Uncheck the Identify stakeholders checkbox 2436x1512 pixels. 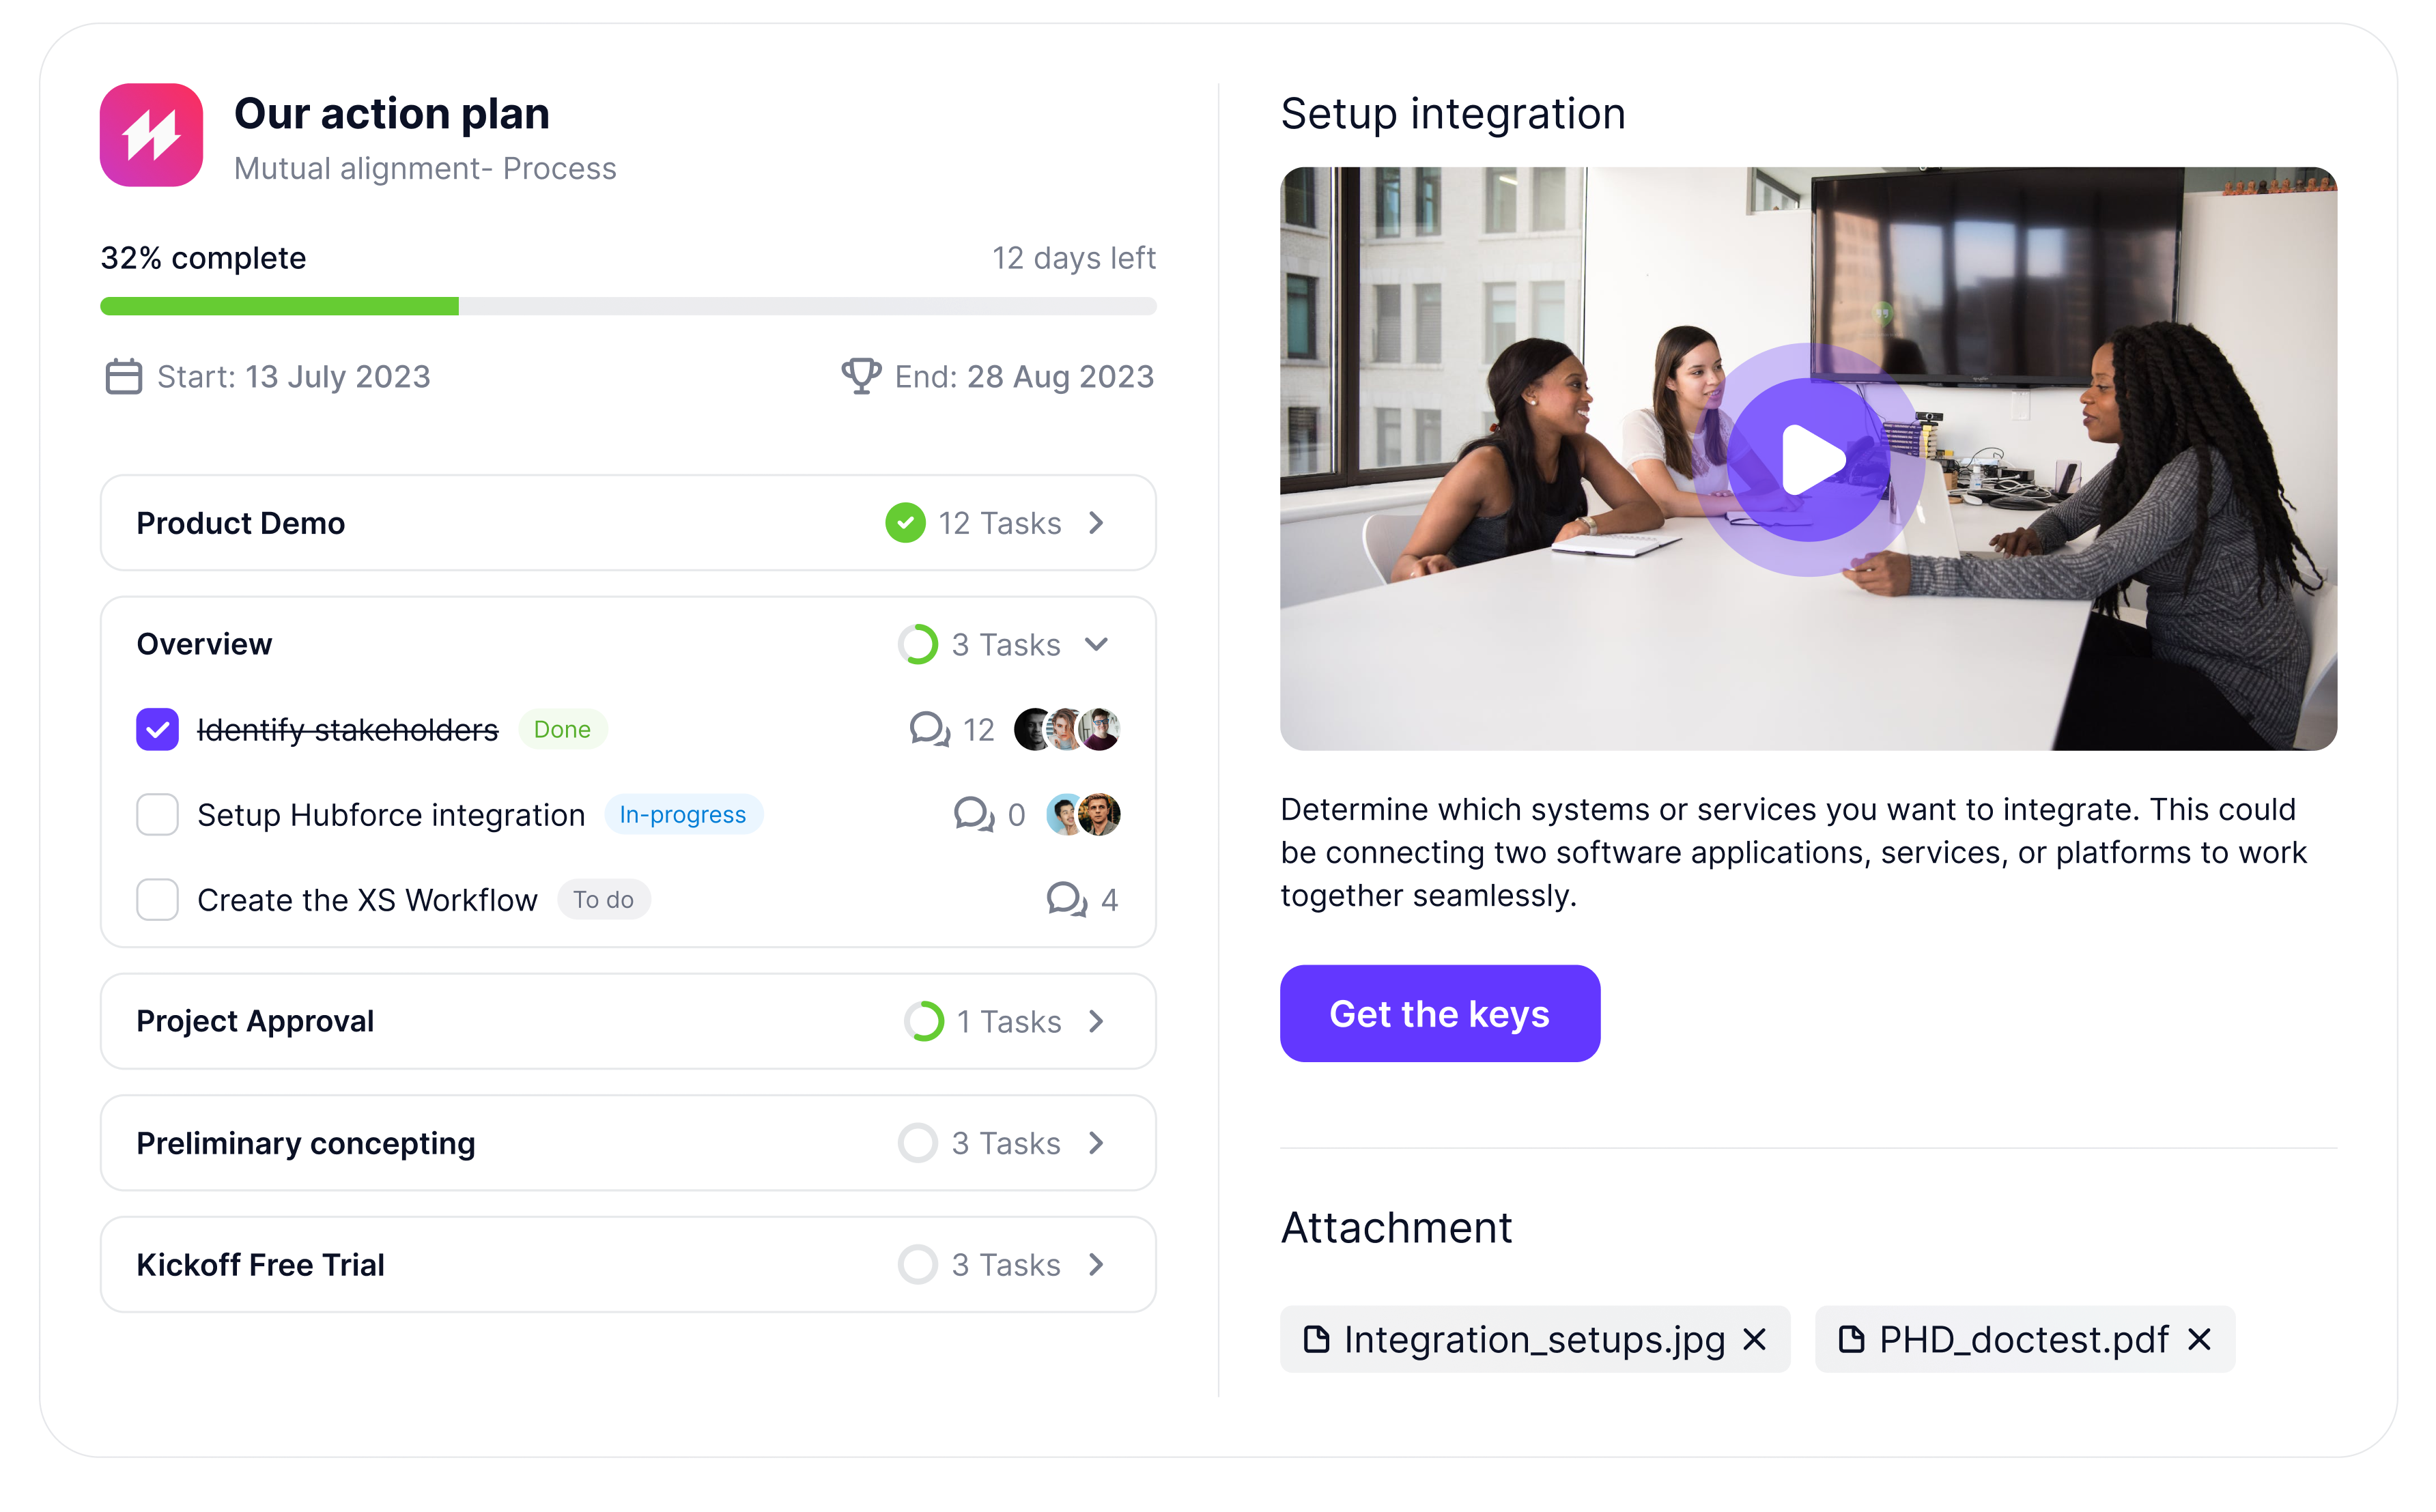click(157, 730)
